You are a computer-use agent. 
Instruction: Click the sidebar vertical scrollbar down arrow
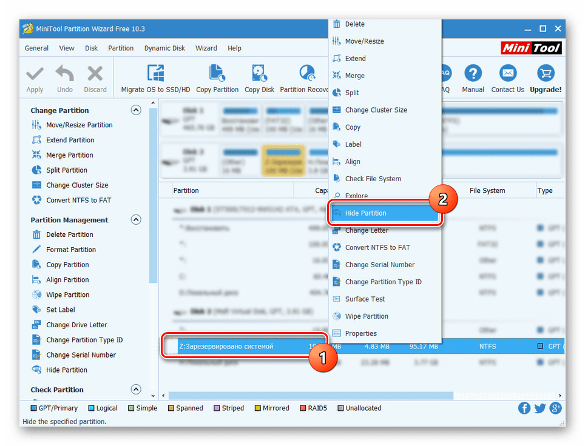click(x=153, y=396)
